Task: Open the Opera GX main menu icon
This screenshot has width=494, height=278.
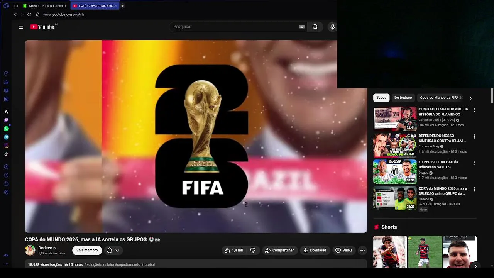Action: 6,6
